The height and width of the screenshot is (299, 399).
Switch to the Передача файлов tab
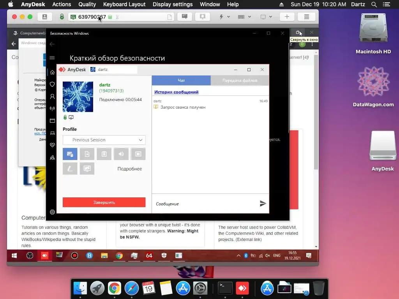(240, 80)
